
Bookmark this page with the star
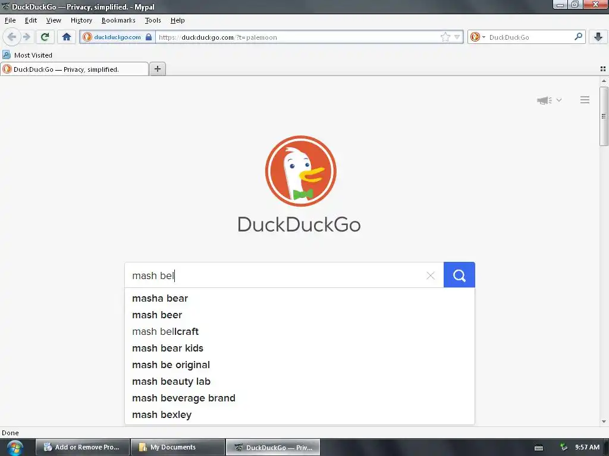[x=445, y=37]
